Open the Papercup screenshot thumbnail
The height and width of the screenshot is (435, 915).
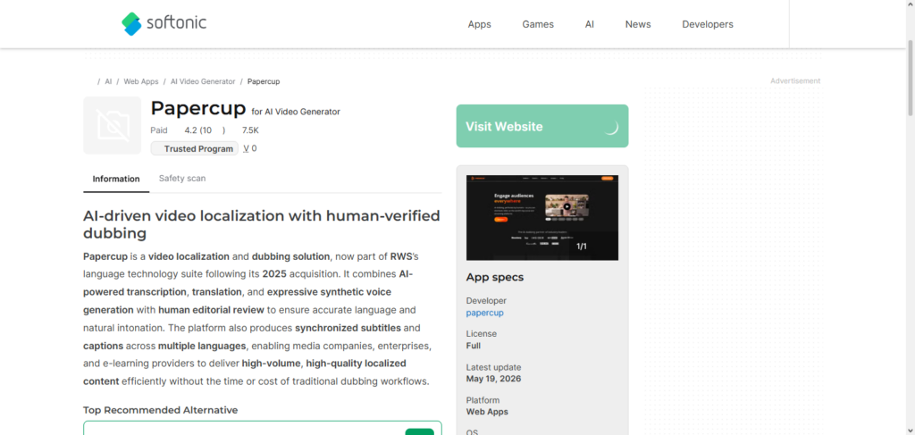pyautogui.click(x=542, y=218)
